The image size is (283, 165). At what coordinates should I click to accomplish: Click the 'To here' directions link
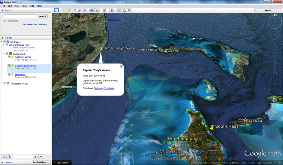pyautogui.click(x=98, y=88)
